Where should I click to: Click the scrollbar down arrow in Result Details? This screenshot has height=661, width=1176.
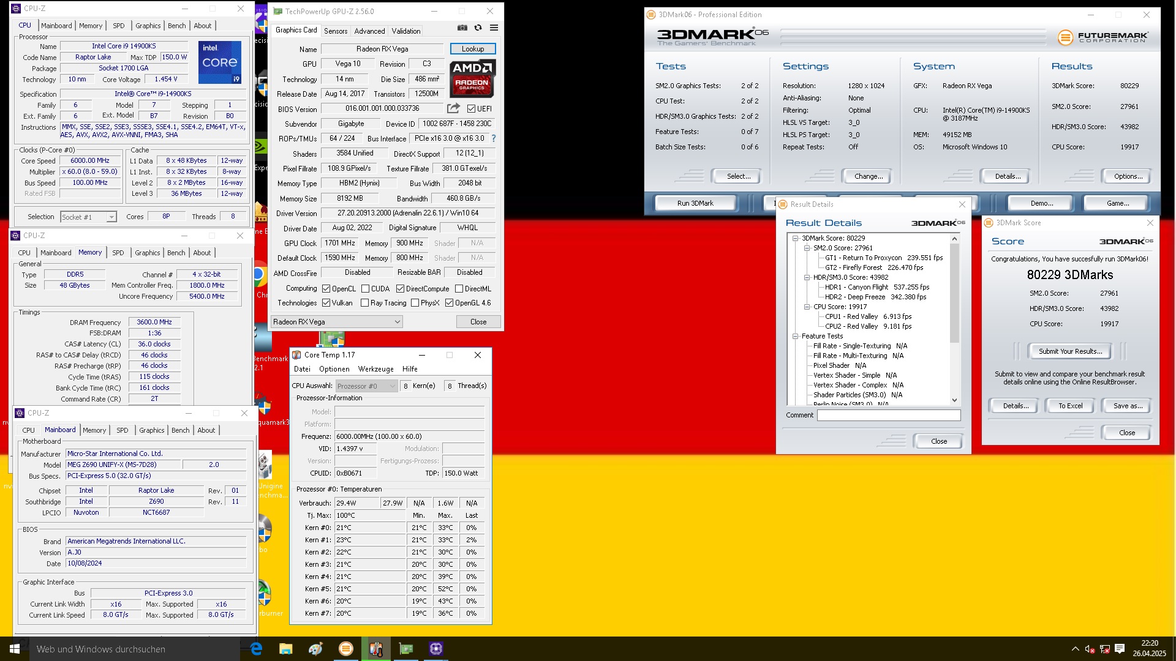coord(954,400)
